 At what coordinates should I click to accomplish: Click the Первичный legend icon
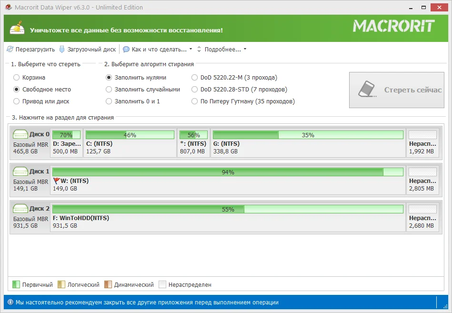tap(16, 284)
